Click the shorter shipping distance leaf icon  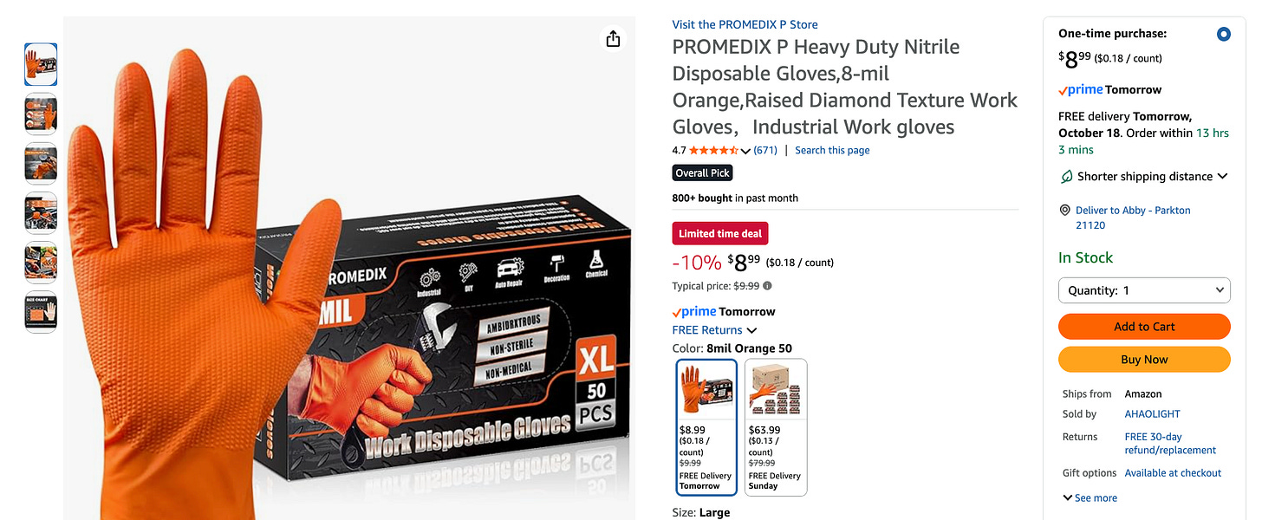[1067, 177]
